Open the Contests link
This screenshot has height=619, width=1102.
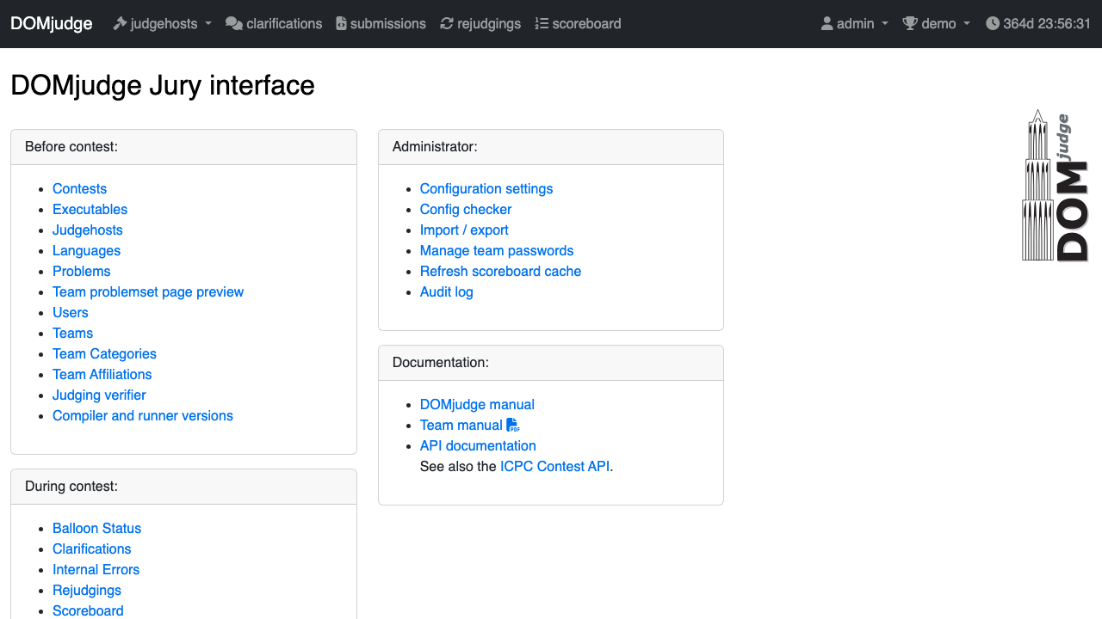tap(79, 189)
